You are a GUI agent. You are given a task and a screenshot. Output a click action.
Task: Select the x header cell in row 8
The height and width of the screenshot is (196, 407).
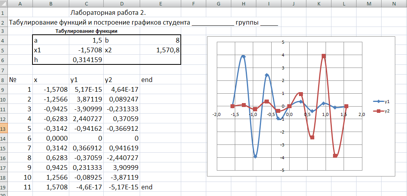(51, 80)
